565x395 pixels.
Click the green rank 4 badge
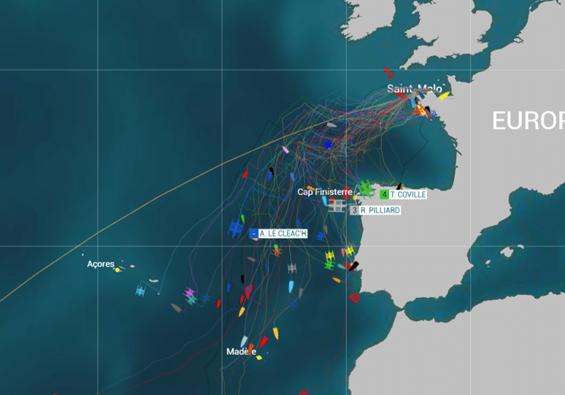coord(384,195)
